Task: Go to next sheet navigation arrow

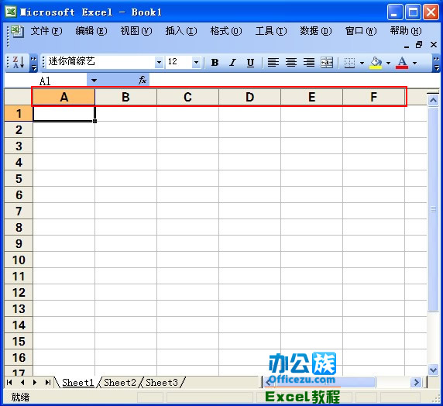Action: [35, 383]
